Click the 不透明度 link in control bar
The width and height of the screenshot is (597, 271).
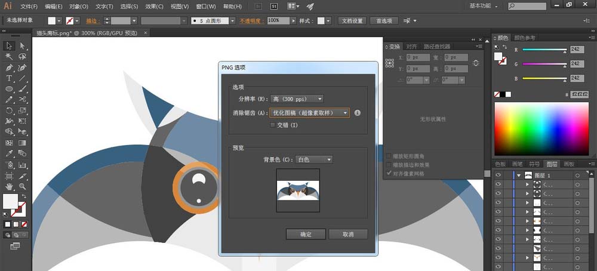tap(252, 21)
